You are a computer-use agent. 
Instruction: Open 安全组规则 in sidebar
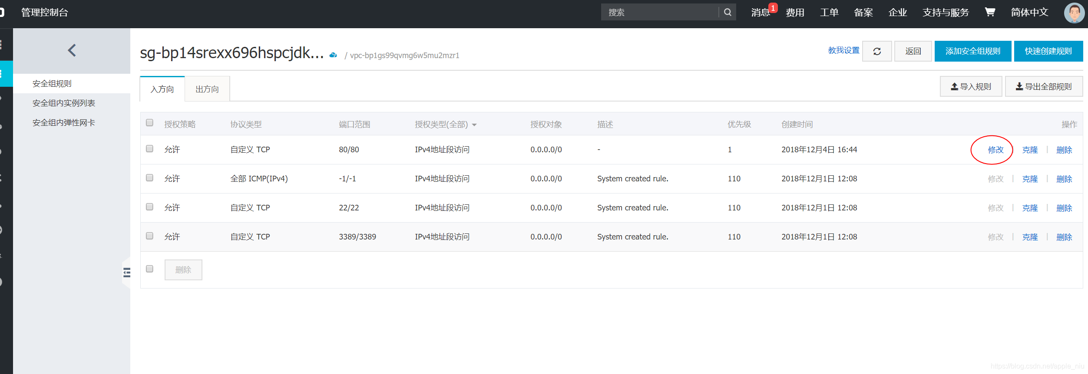(72, 83)
